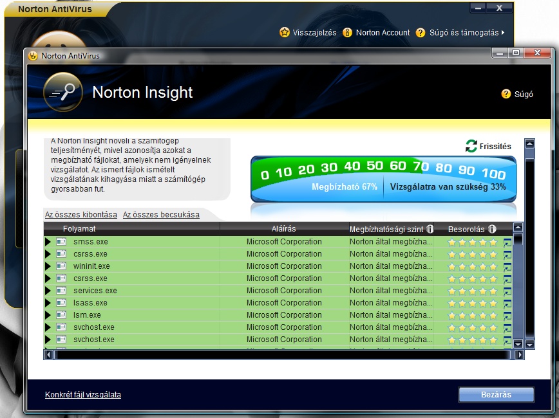Click the process table's scroll up arrow

point(518,227)
